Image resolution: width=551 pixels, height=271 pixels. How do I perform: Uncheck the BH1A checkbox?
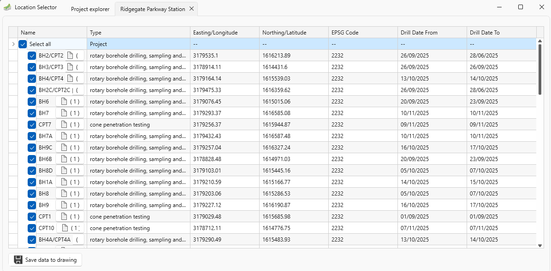coord(32,182)
